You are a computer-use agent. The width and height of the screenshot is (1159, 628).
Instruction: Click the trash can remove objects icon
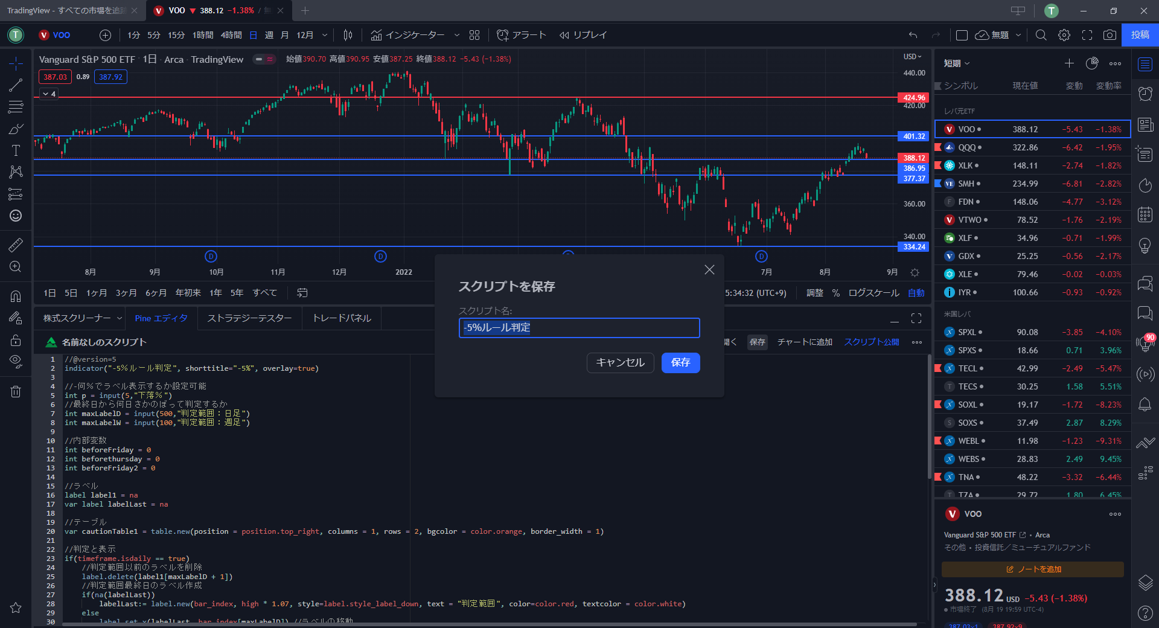point(16,391)
